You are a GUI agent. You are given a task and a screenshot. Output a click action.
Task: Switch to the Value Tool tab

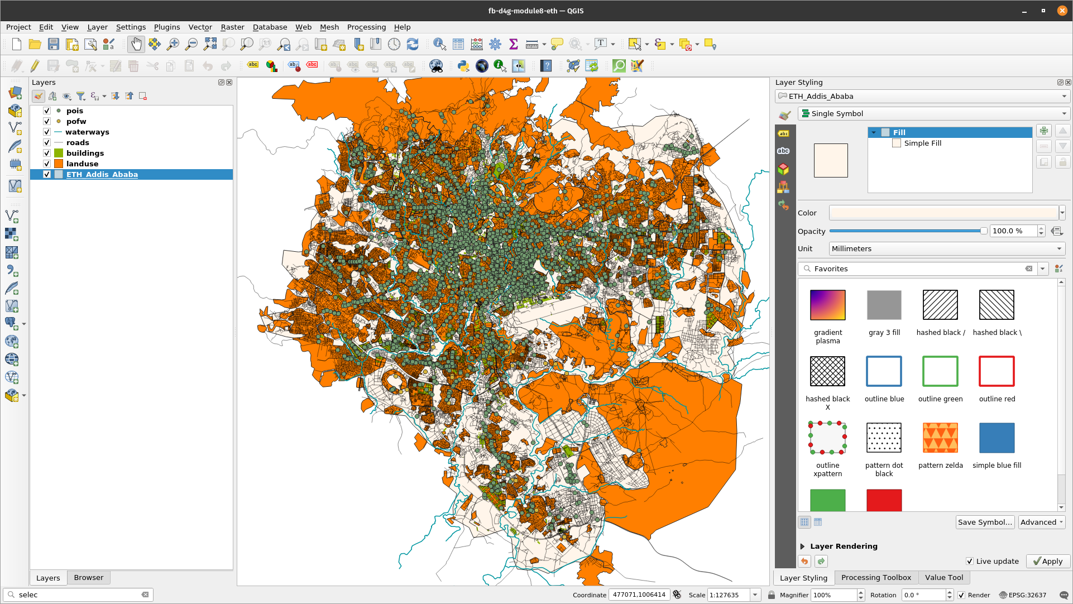coord(944,578)
